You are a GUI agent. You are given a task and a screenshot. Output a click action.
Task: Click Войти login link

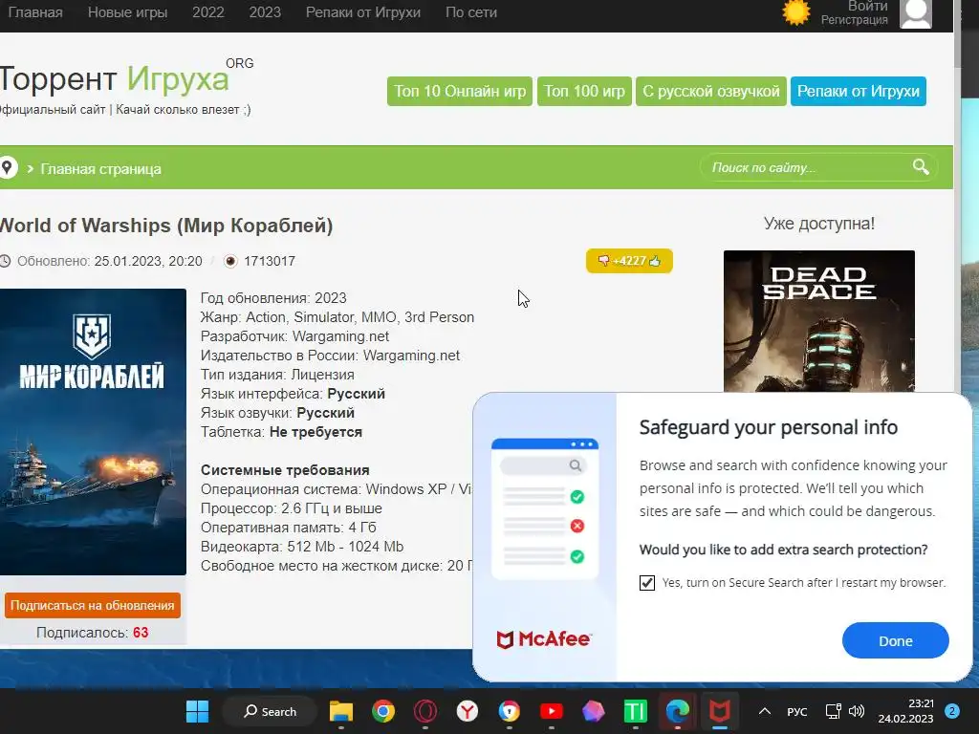click(867, 7)
